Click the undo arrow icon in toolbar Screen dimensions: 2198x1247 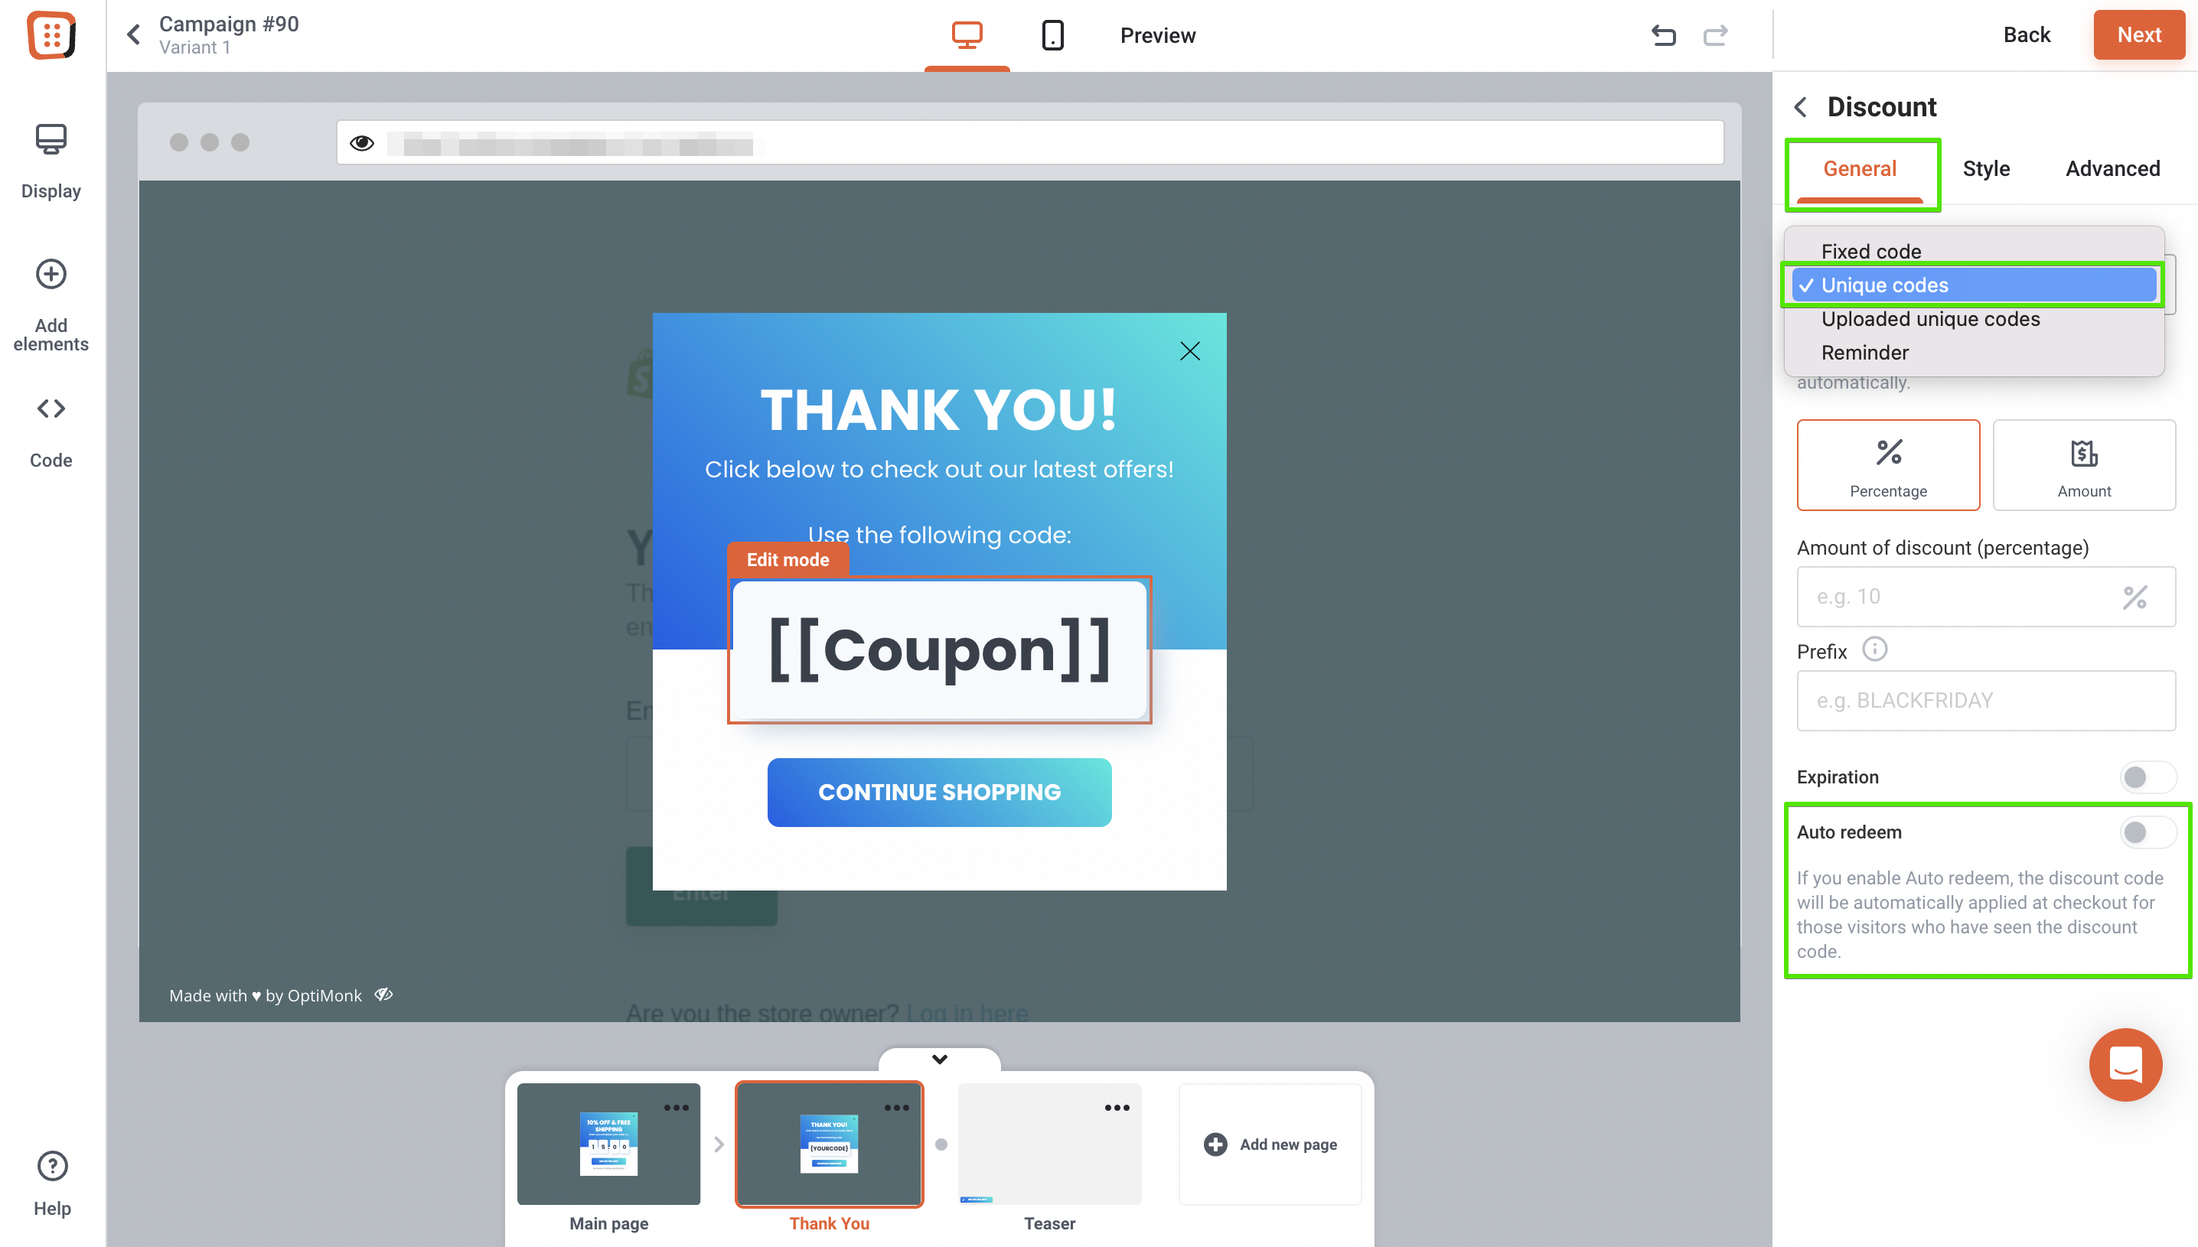pyautogui.click(x=1664, y=34)
